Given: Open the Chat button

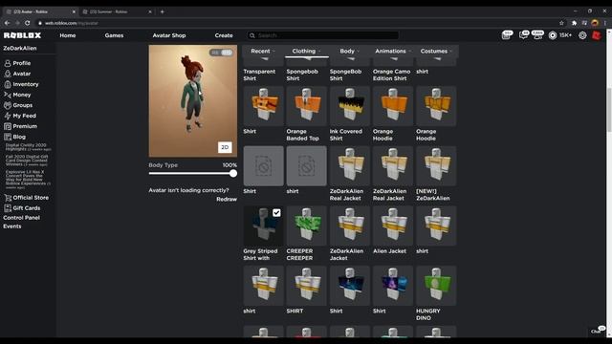Looking at the screenshot, I should click(597, 331).
